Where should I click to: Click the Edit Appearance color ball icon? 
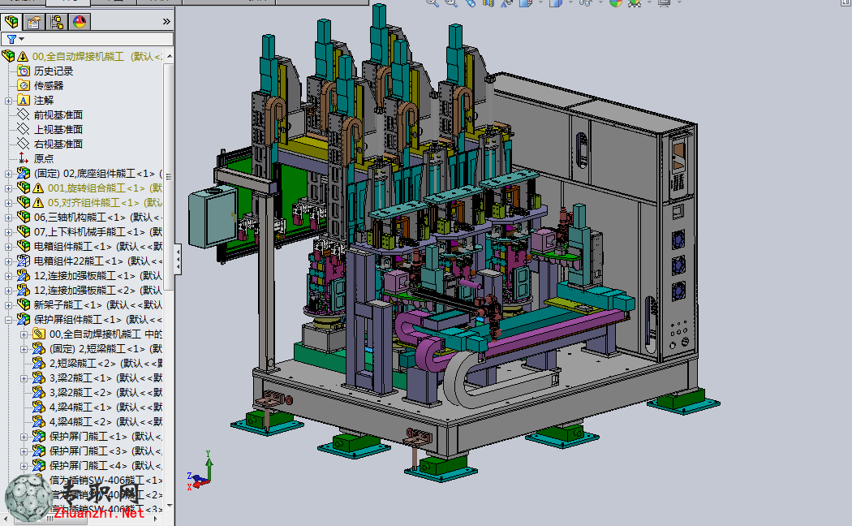[615, 2]
